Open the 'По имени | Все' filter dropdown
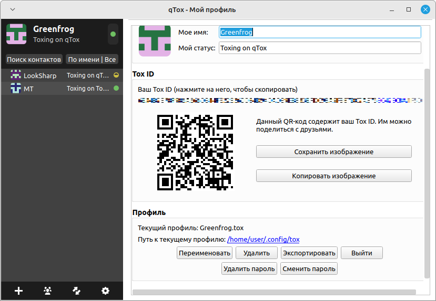Image resolution: width=436 pixels, height=301 pixels. (92, 59)
